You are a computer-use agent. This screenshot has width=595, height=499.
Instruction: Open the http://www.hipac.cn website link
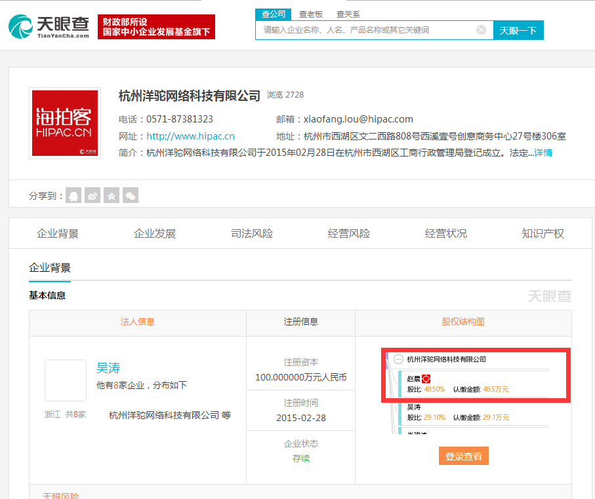(190, 136)
